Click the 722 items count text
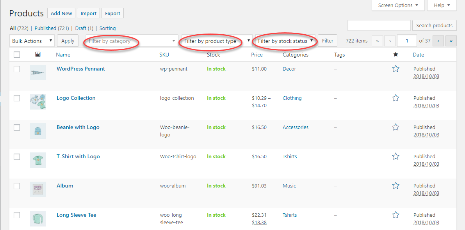Image resolution: width=465 pixels, height=230 pixels. pyautogui.click(x=357, y=41)
